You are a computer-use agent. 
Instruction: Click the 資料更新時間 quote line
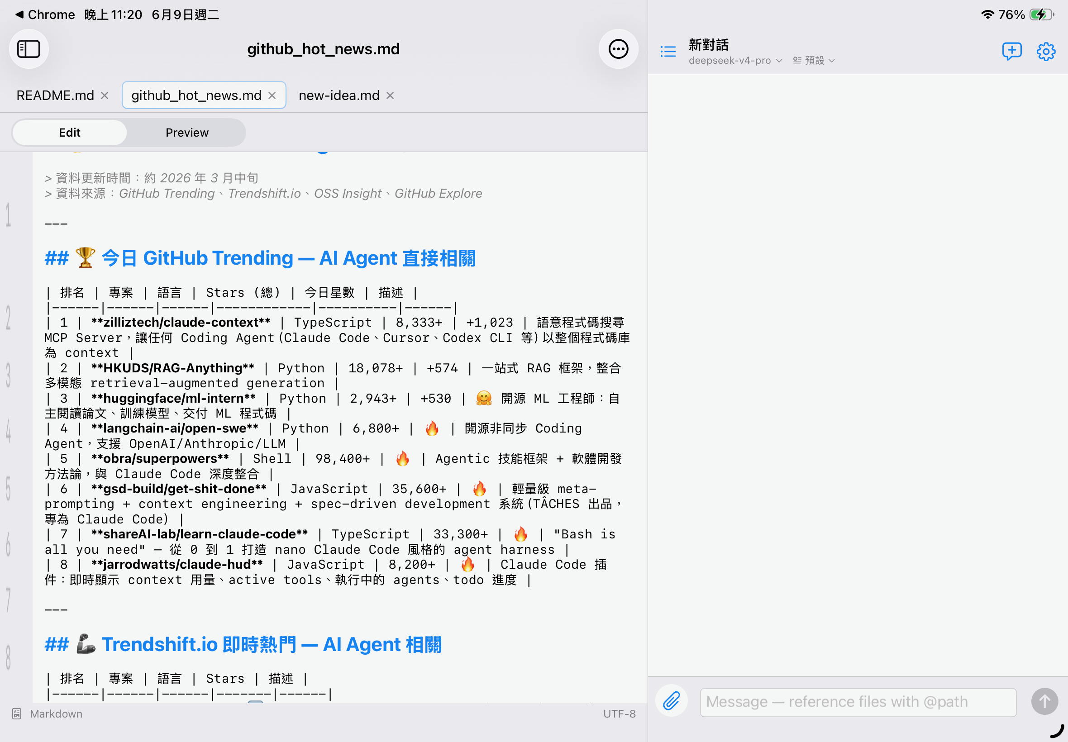pyautogui.click(x=152, y=178)
